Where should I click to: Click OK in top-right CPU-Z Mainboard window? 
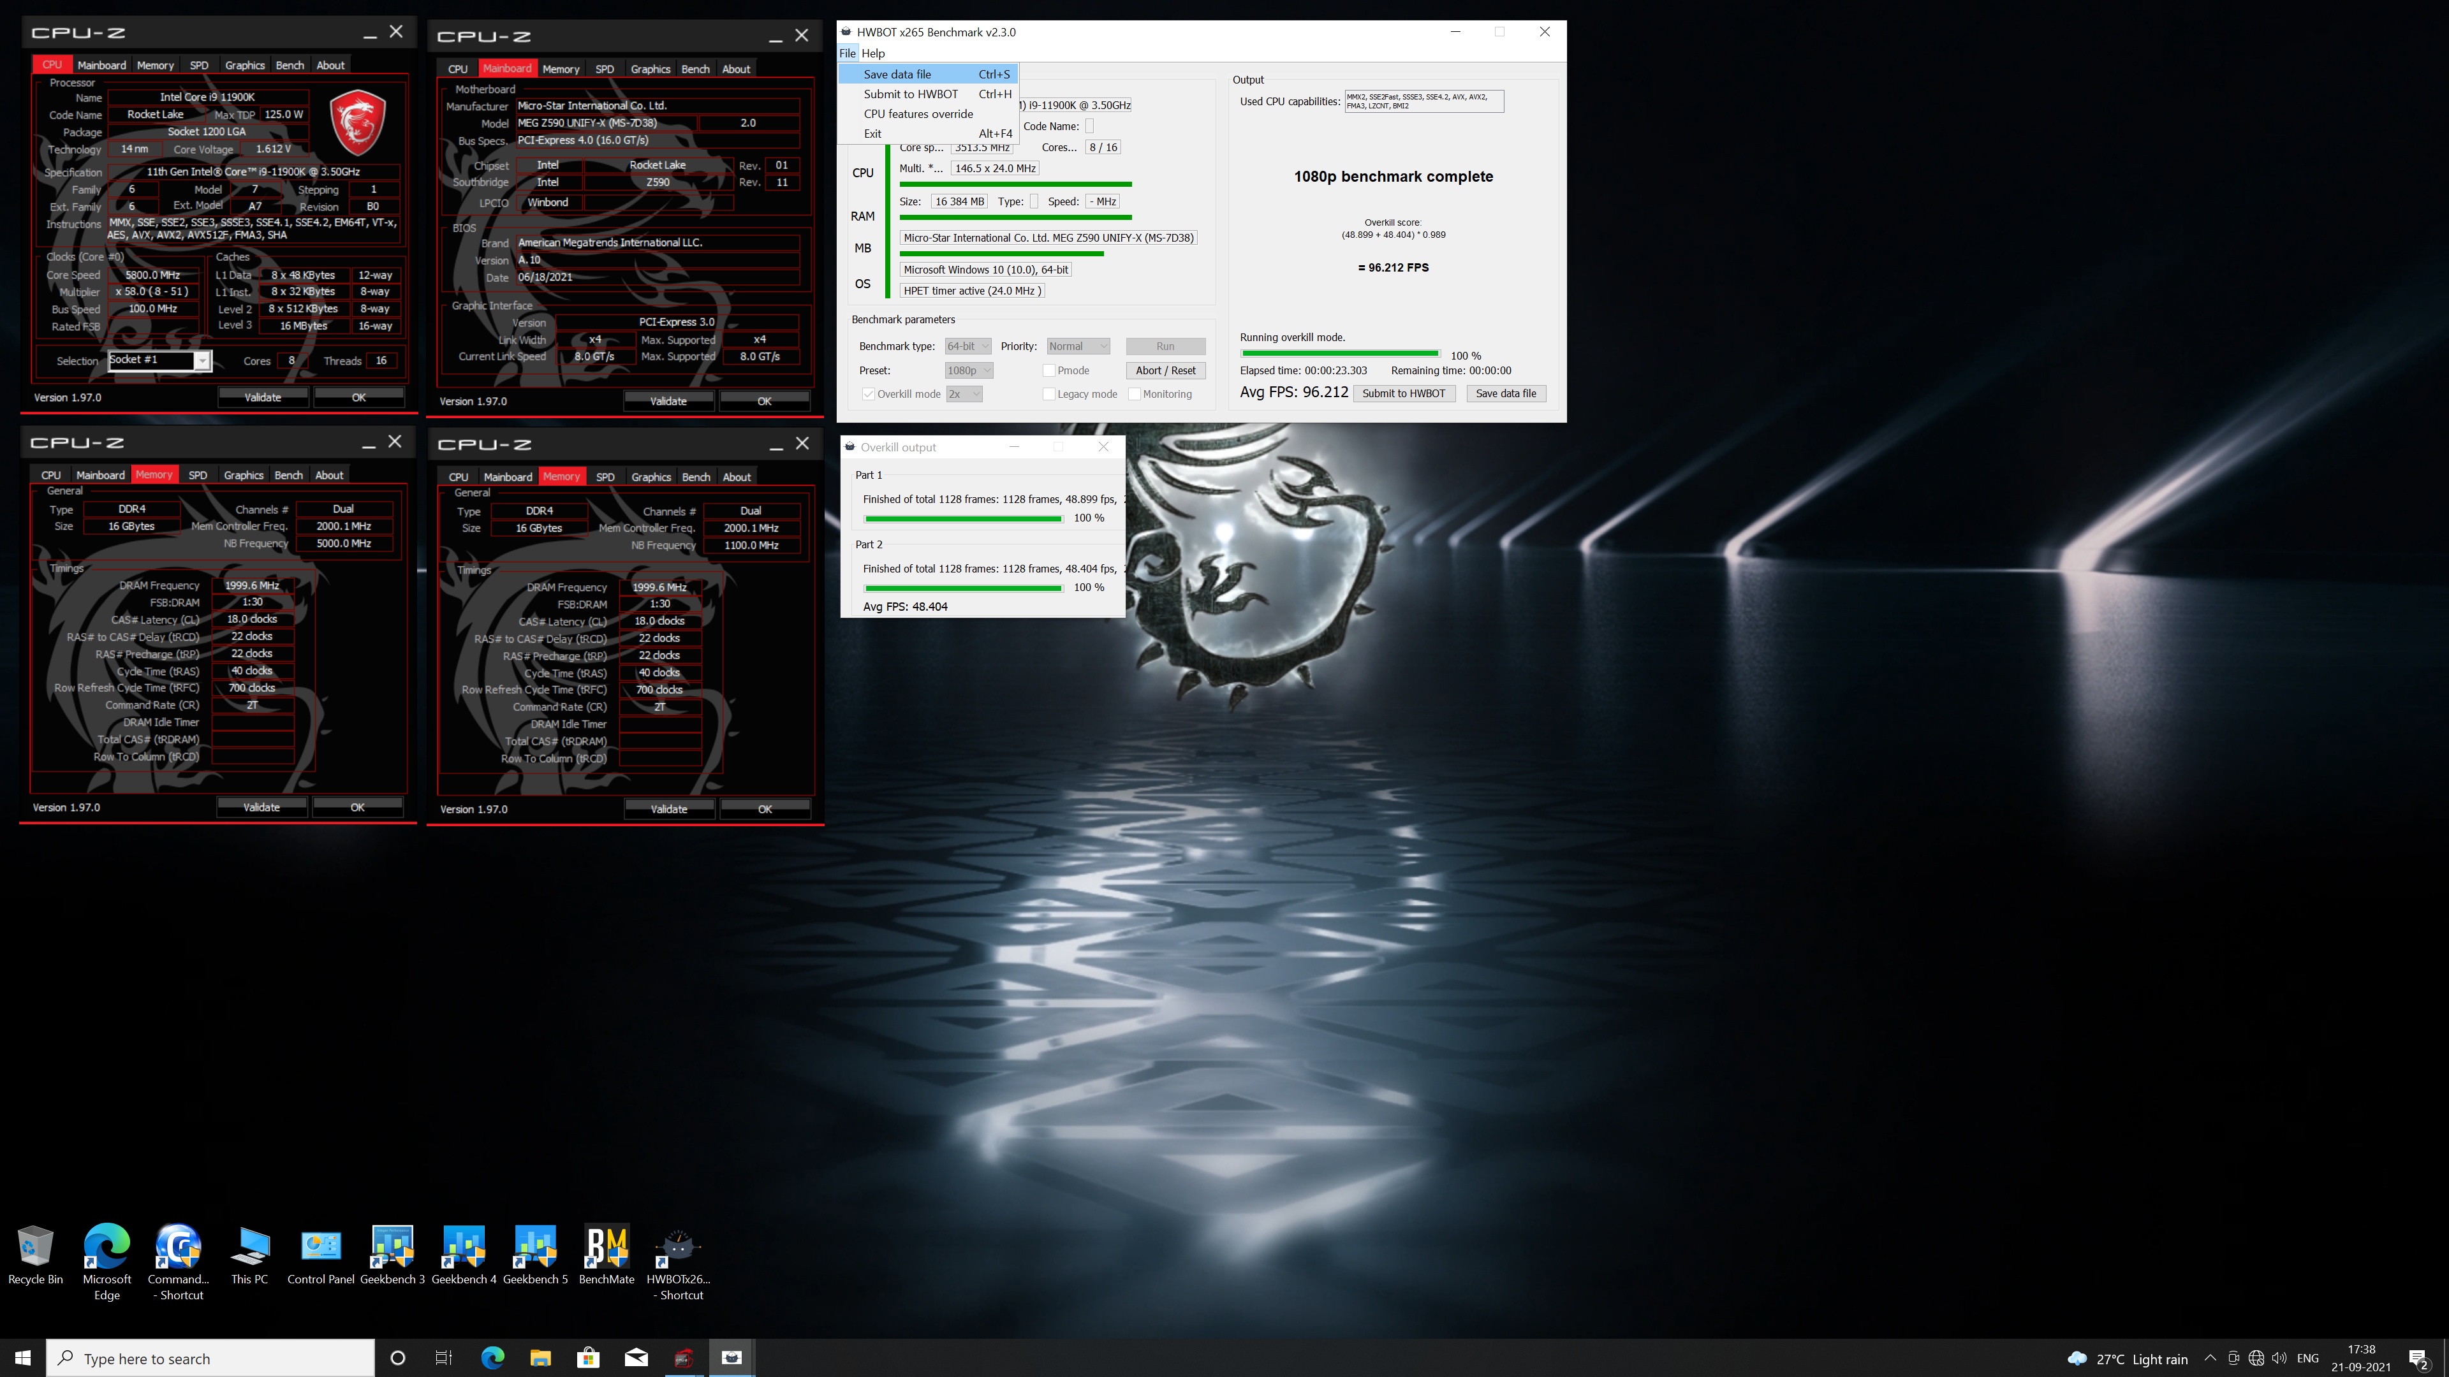765,401
